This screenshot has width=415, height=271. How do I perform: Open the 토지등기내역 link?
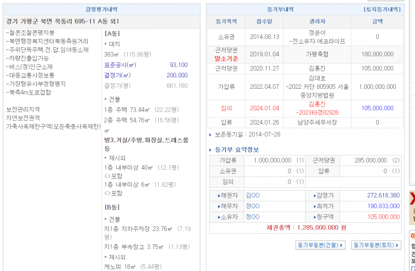(x=382, y=9)
